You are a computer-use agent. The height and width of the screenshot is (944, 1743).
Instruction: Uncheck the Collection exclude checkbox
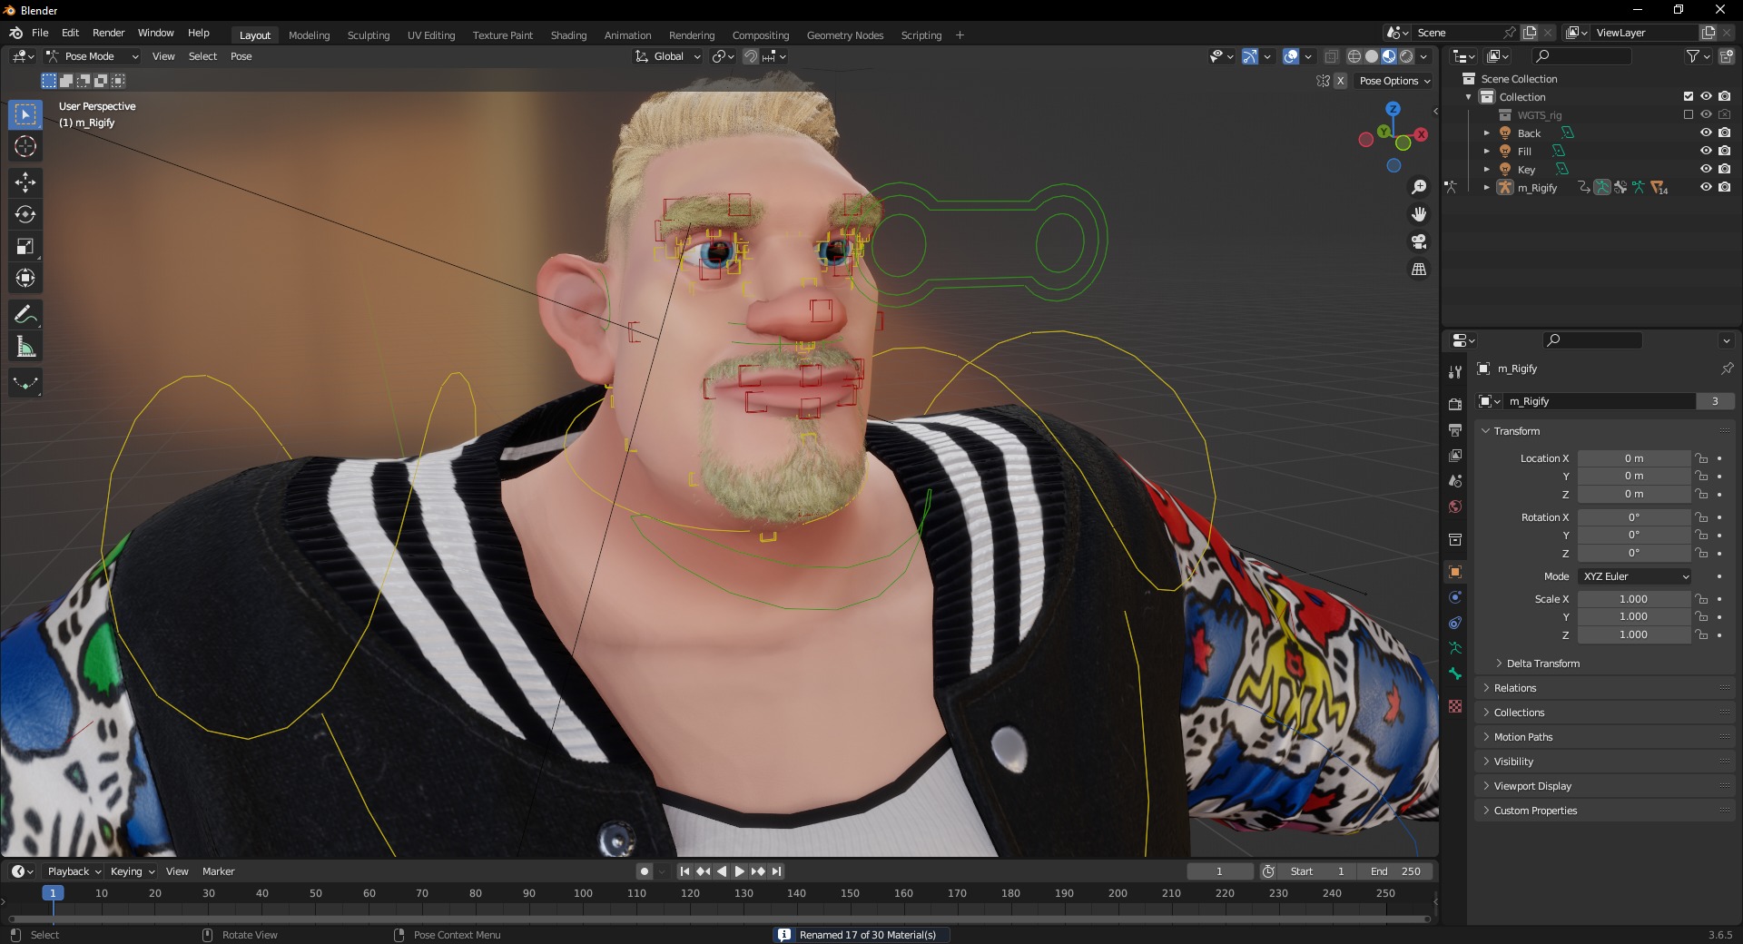1688,96
